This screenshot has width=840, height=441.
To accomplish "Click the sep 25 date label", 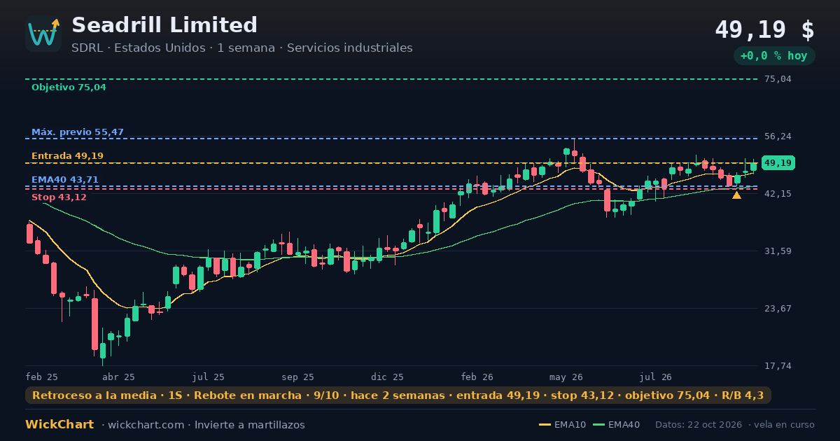I will coord(298,377).
